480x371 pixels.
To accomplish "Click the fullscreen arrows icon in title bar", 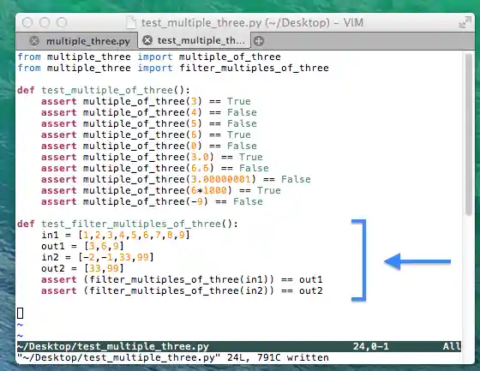I will (465, 22).
